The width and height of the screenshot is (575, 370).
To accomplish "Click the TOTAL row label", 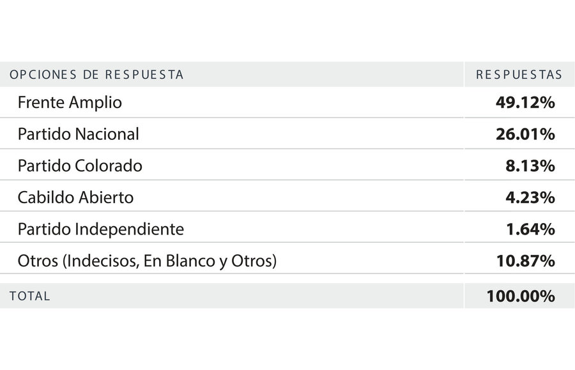I will [29, 296].
